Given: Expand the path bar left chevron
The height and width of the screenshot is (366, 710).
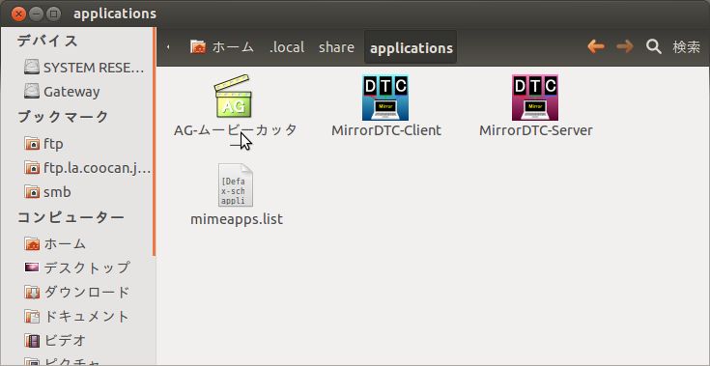Looking at the screenshot, I should (168, 47).
